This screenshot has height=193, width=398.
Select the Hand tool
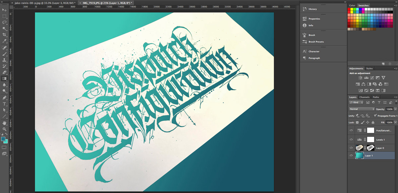pos(4,123)
